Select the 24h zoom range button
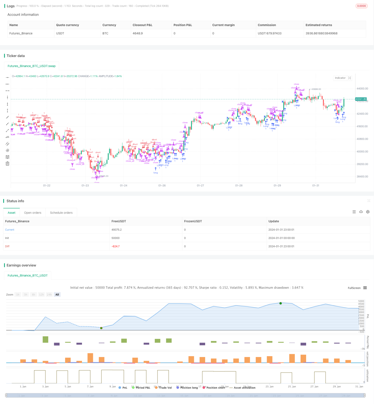 (49, 295)
